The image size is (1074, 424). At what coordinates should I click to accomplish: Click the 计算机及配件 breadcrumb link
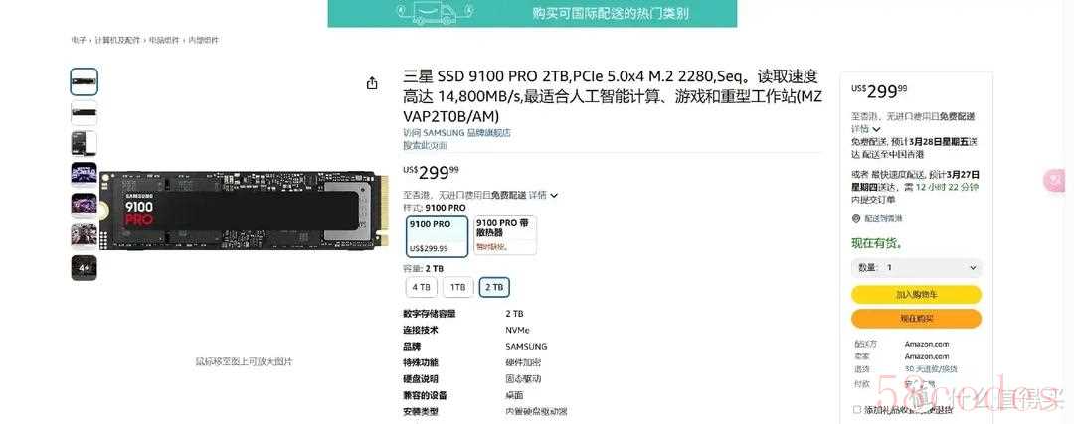coord(118,41)
